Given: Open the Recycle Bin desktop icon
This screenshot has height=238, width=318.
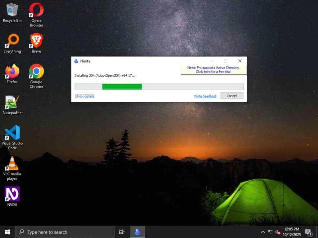Looking at the screenshot, I should click(12, 12).
